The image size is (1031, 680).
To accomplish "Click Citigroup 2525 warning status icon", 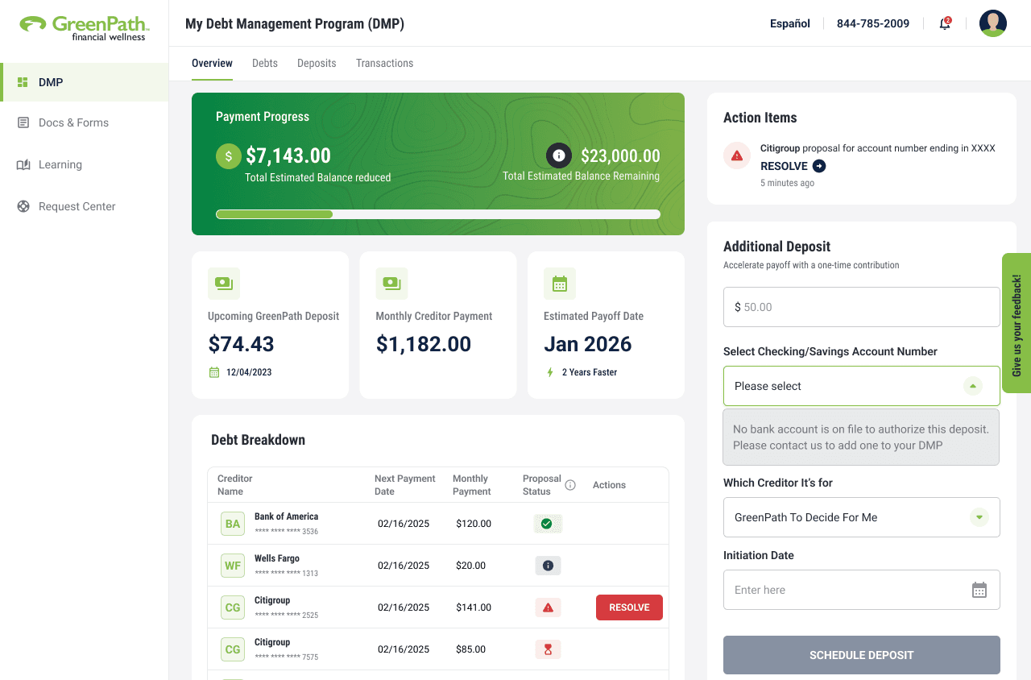I will click(548, 607).
